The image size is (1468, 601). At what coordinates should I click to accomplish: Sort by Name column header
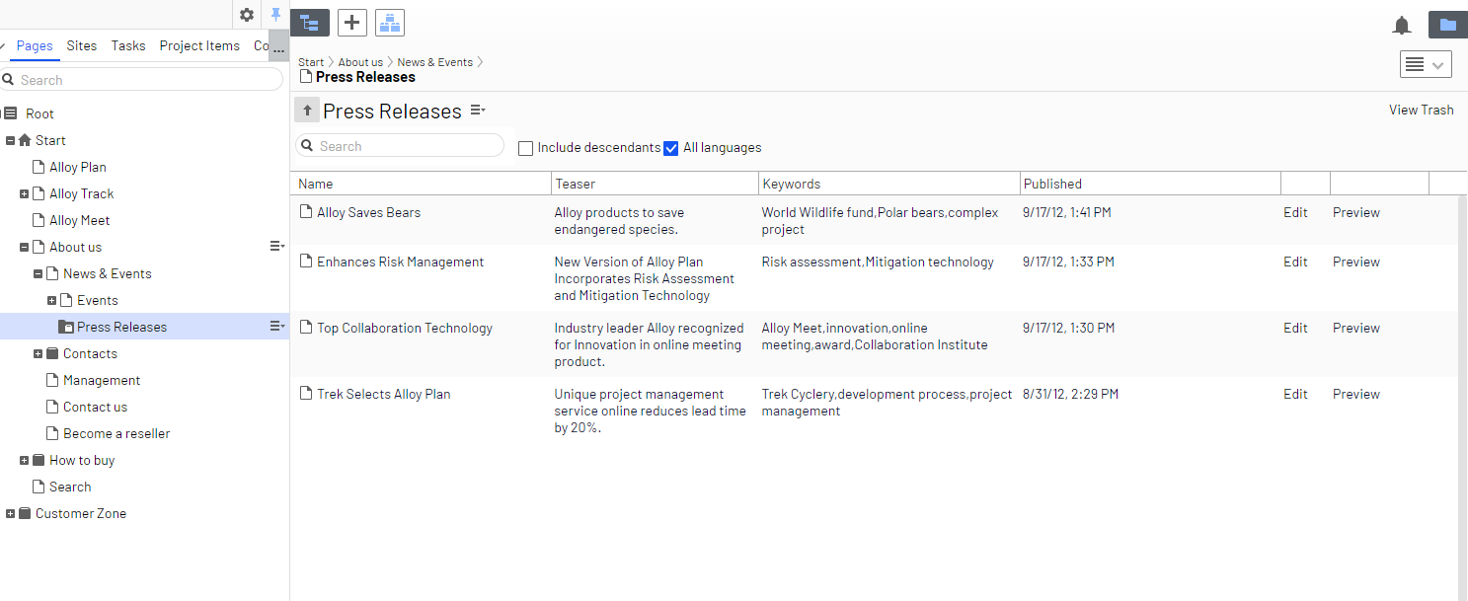pos(422,184)
